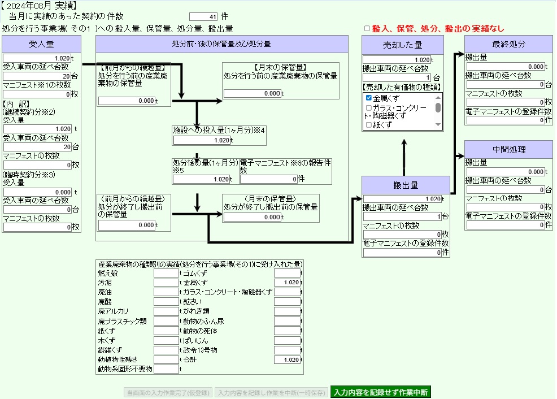Screen dimensions: 557x399
Task: Click the 施設への投入量 field
Action: tap(202, 140)
